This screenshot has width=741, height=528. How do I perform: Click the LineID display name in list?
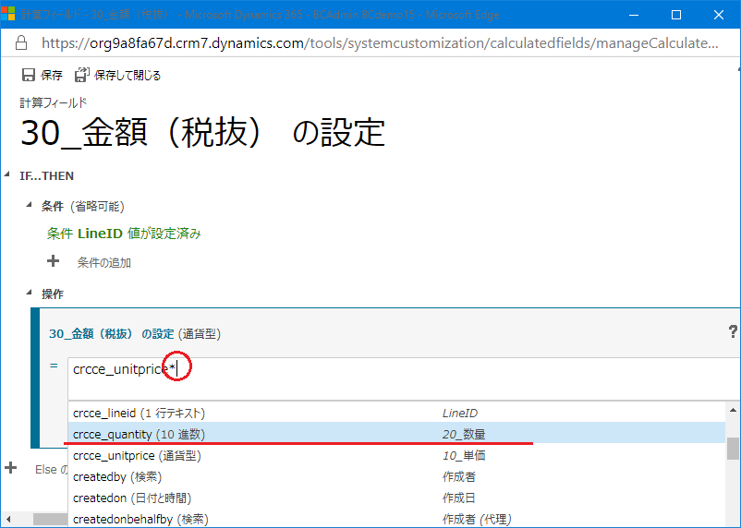click(x=460, y=414)
